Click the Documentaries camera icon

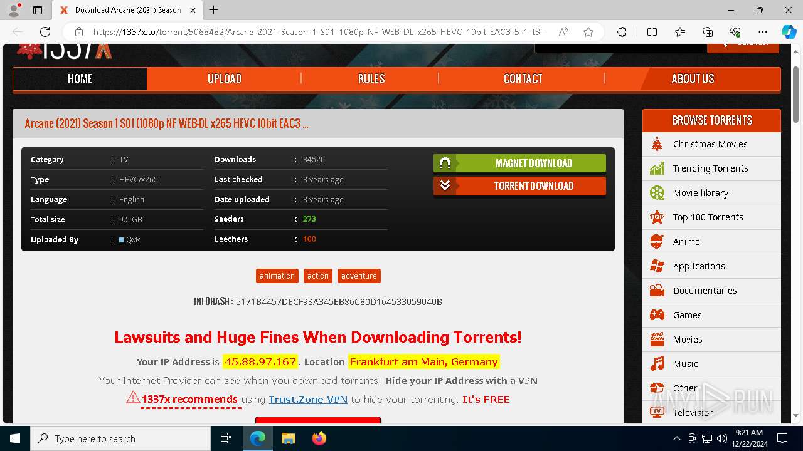click(657, 291)
